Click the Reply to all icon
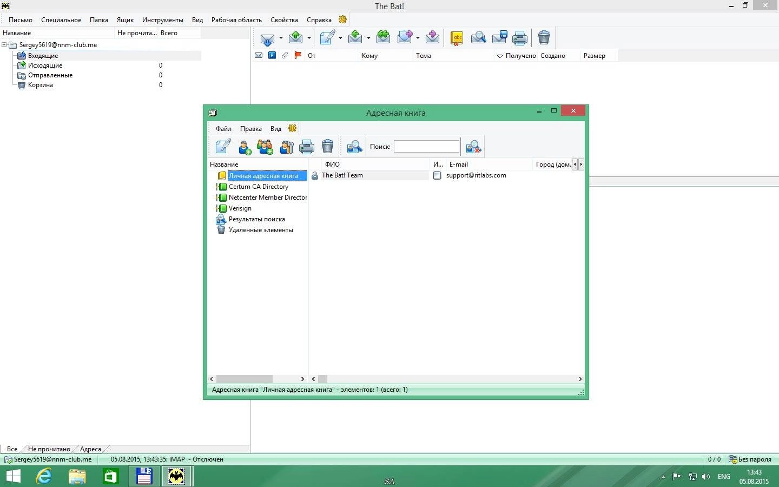The height and width of the screenshot is (487, 779). click(x=384, y=37)
